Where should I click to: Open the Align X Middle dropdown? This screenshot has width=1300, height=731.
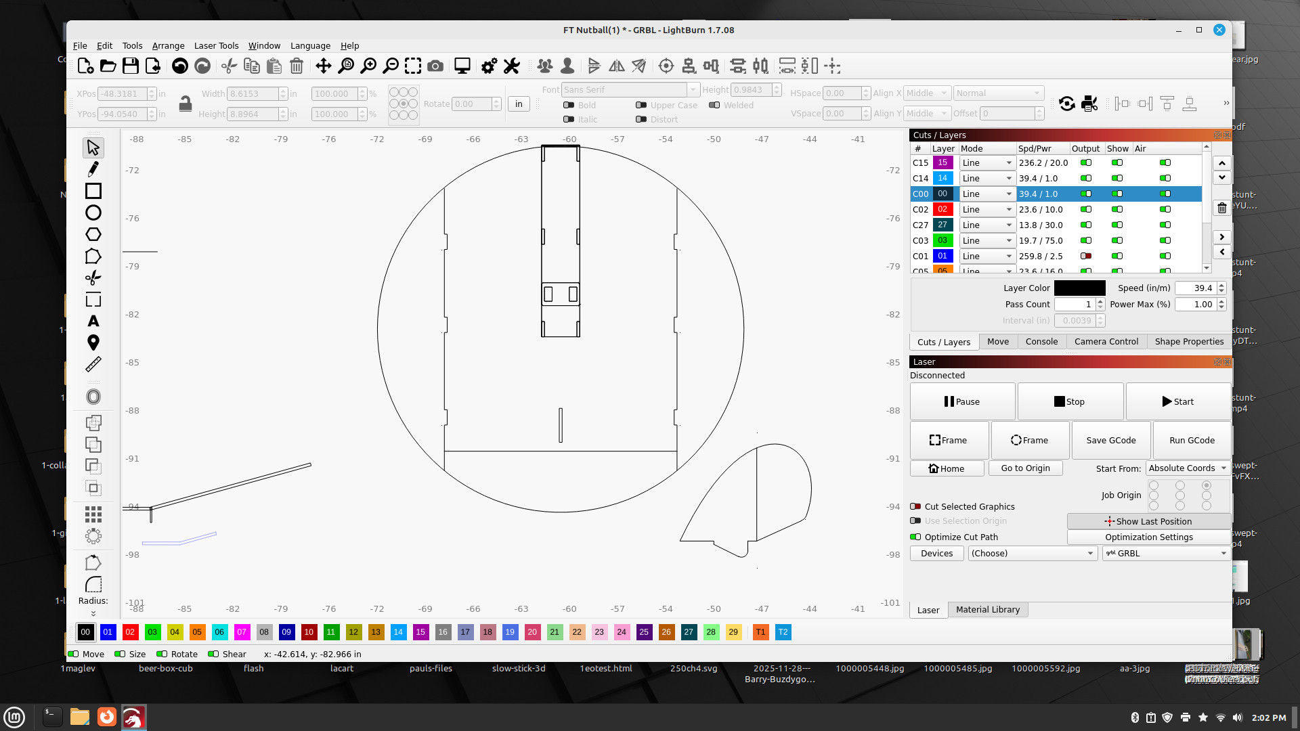[926, 93]
